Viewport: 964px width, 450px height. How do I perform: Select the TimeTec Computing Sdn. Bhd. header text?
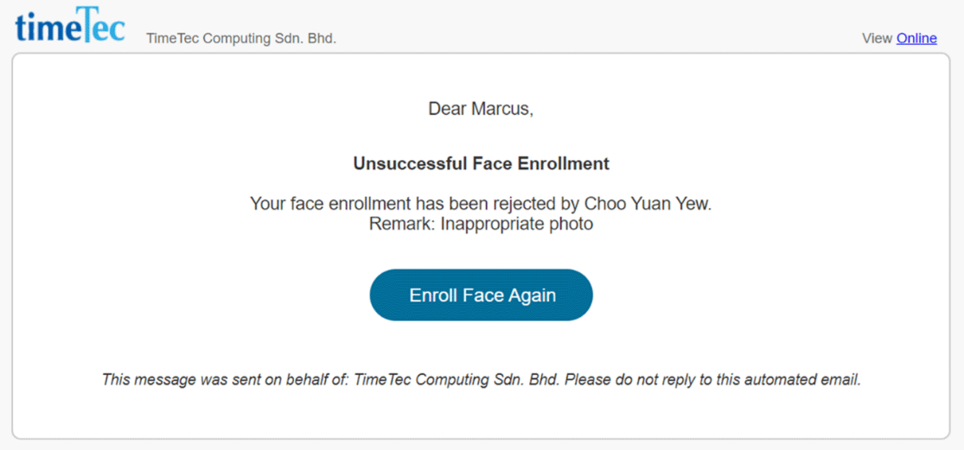241,39
